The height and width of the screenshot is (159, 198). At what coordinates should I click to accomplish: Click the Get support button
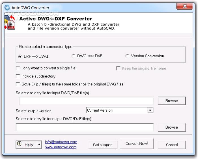[x=103, y=145]
